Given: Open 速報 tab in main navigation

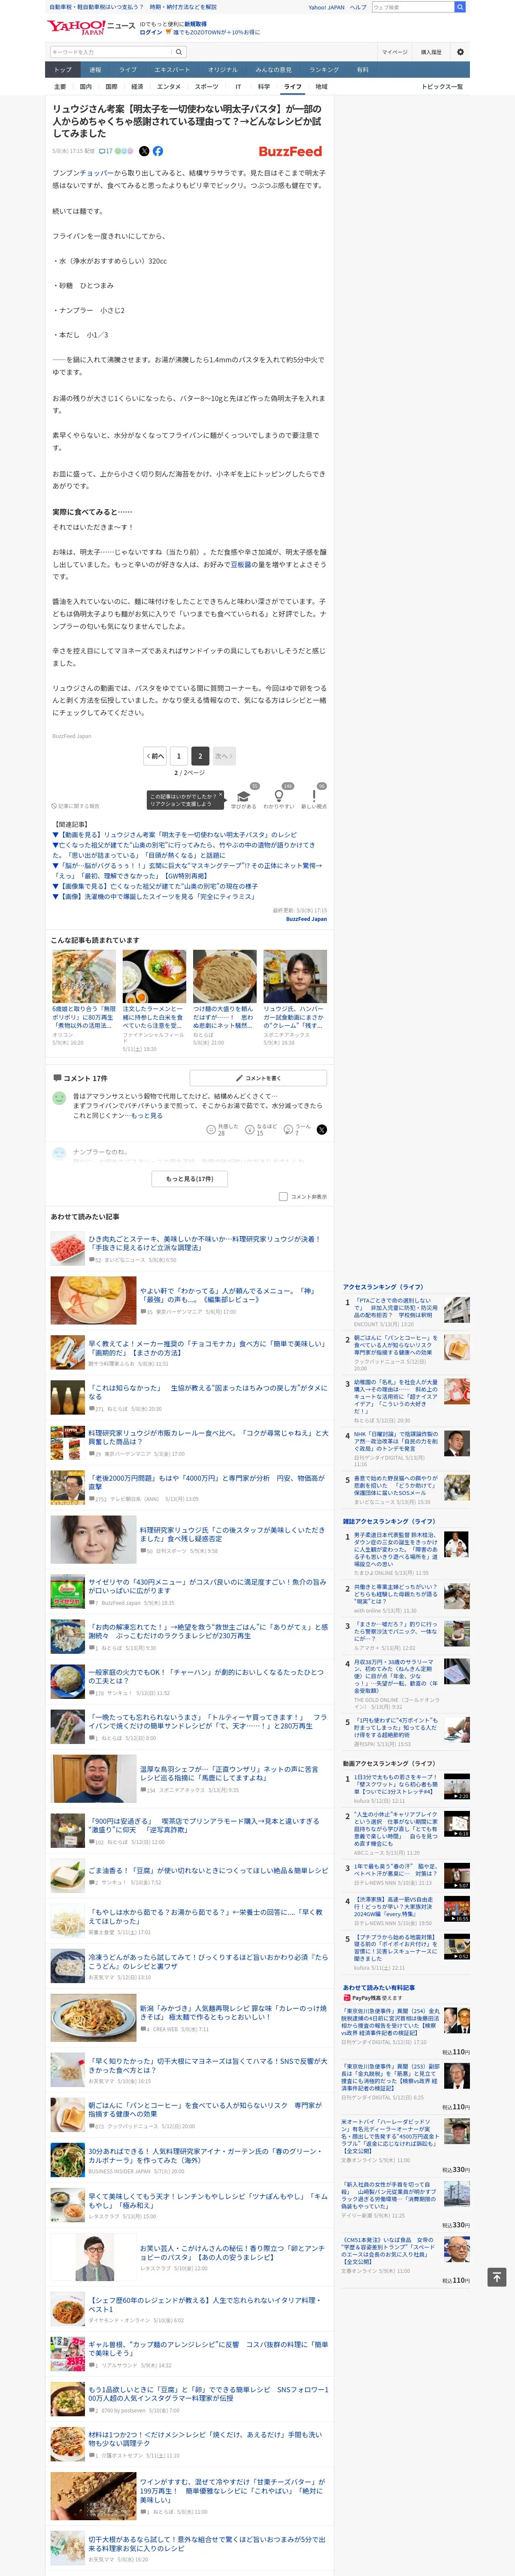Looking at the screenshot, I should pyautogui.click(x=95, y=70).
